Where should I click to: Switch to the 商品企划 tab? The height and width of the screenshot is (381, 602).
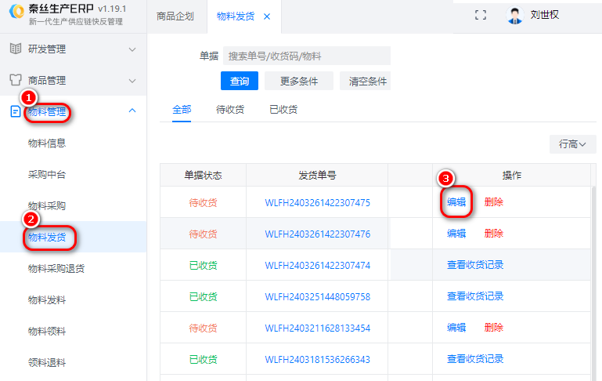pyautogui.click(x=176, y=16)
